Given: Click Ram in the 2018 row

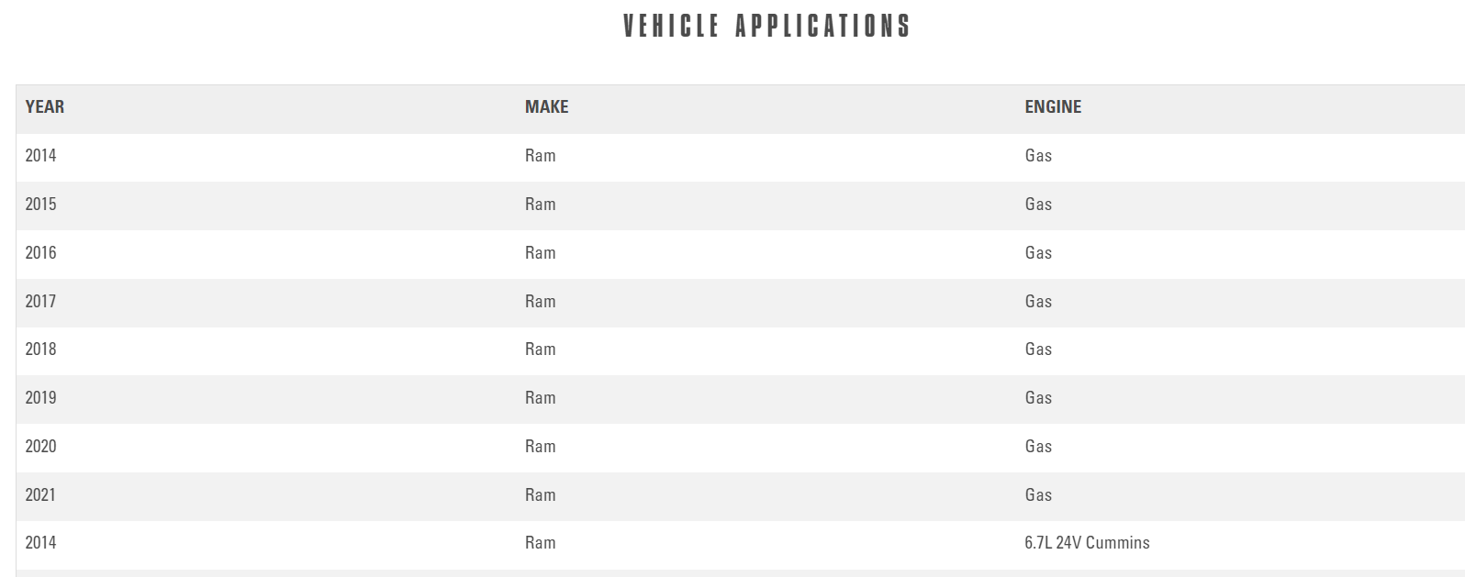Looking at the screenshot, I should [540, 350].
